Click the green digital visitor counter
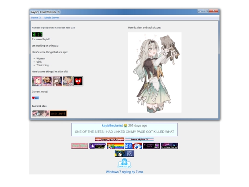This screenshot has width=249, height=187. click(37, 35)
